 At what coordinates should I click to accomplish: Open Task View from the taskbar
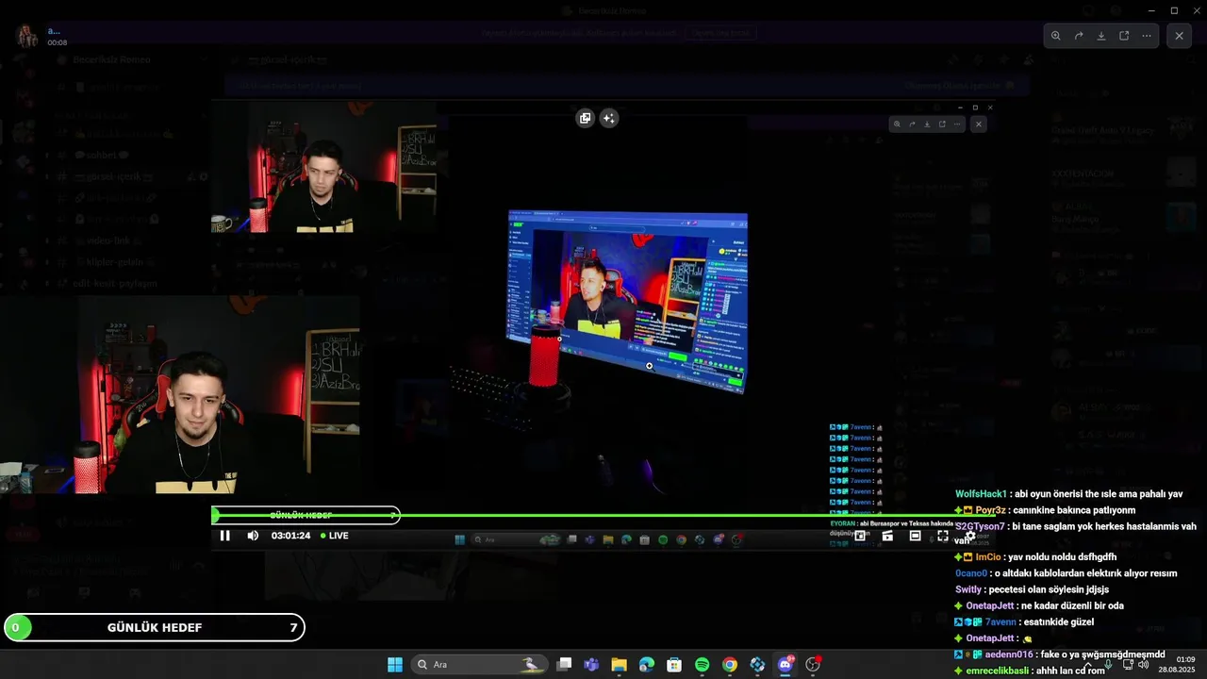564,665
